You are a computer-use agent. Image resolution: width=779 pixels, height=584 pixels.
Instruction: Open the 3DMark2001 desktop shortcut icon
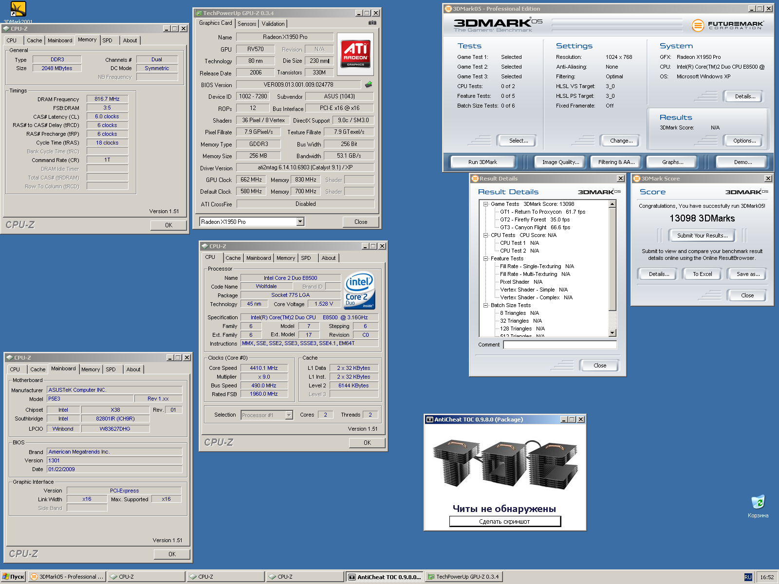[18, 10]
